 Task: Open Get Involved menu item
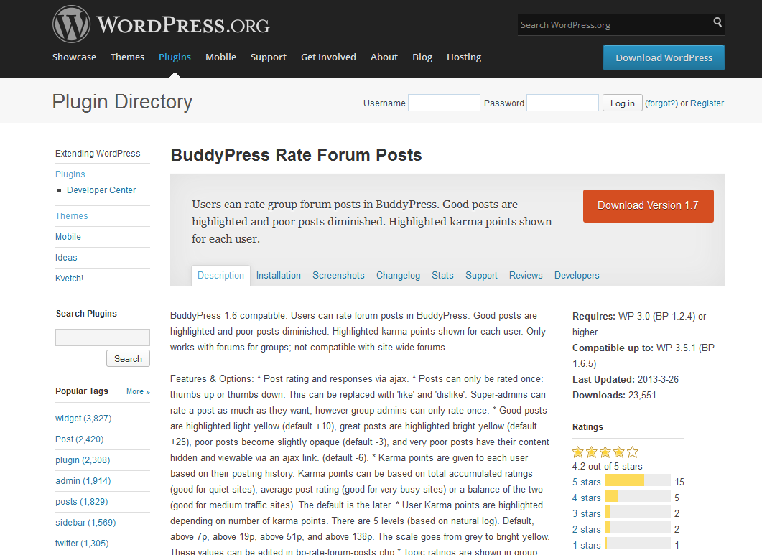(328, 57)
